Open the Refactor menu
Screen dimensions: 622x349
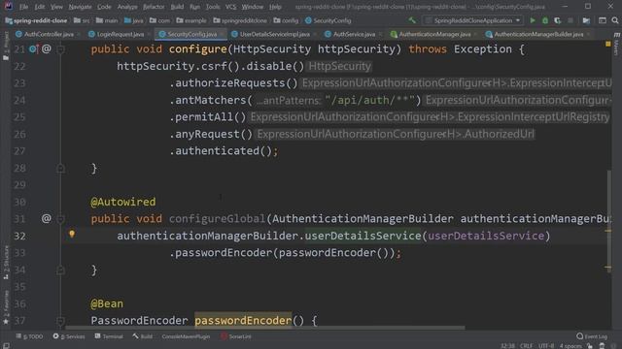click(x=154, y=7)
